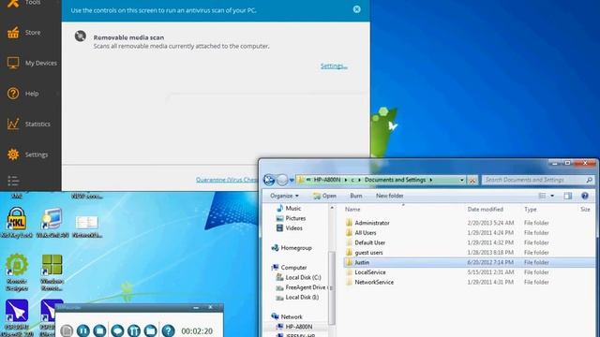Click the 'c' segment in address breadcrumb
This screenshot has height=337, width=600.
[352, 180]
